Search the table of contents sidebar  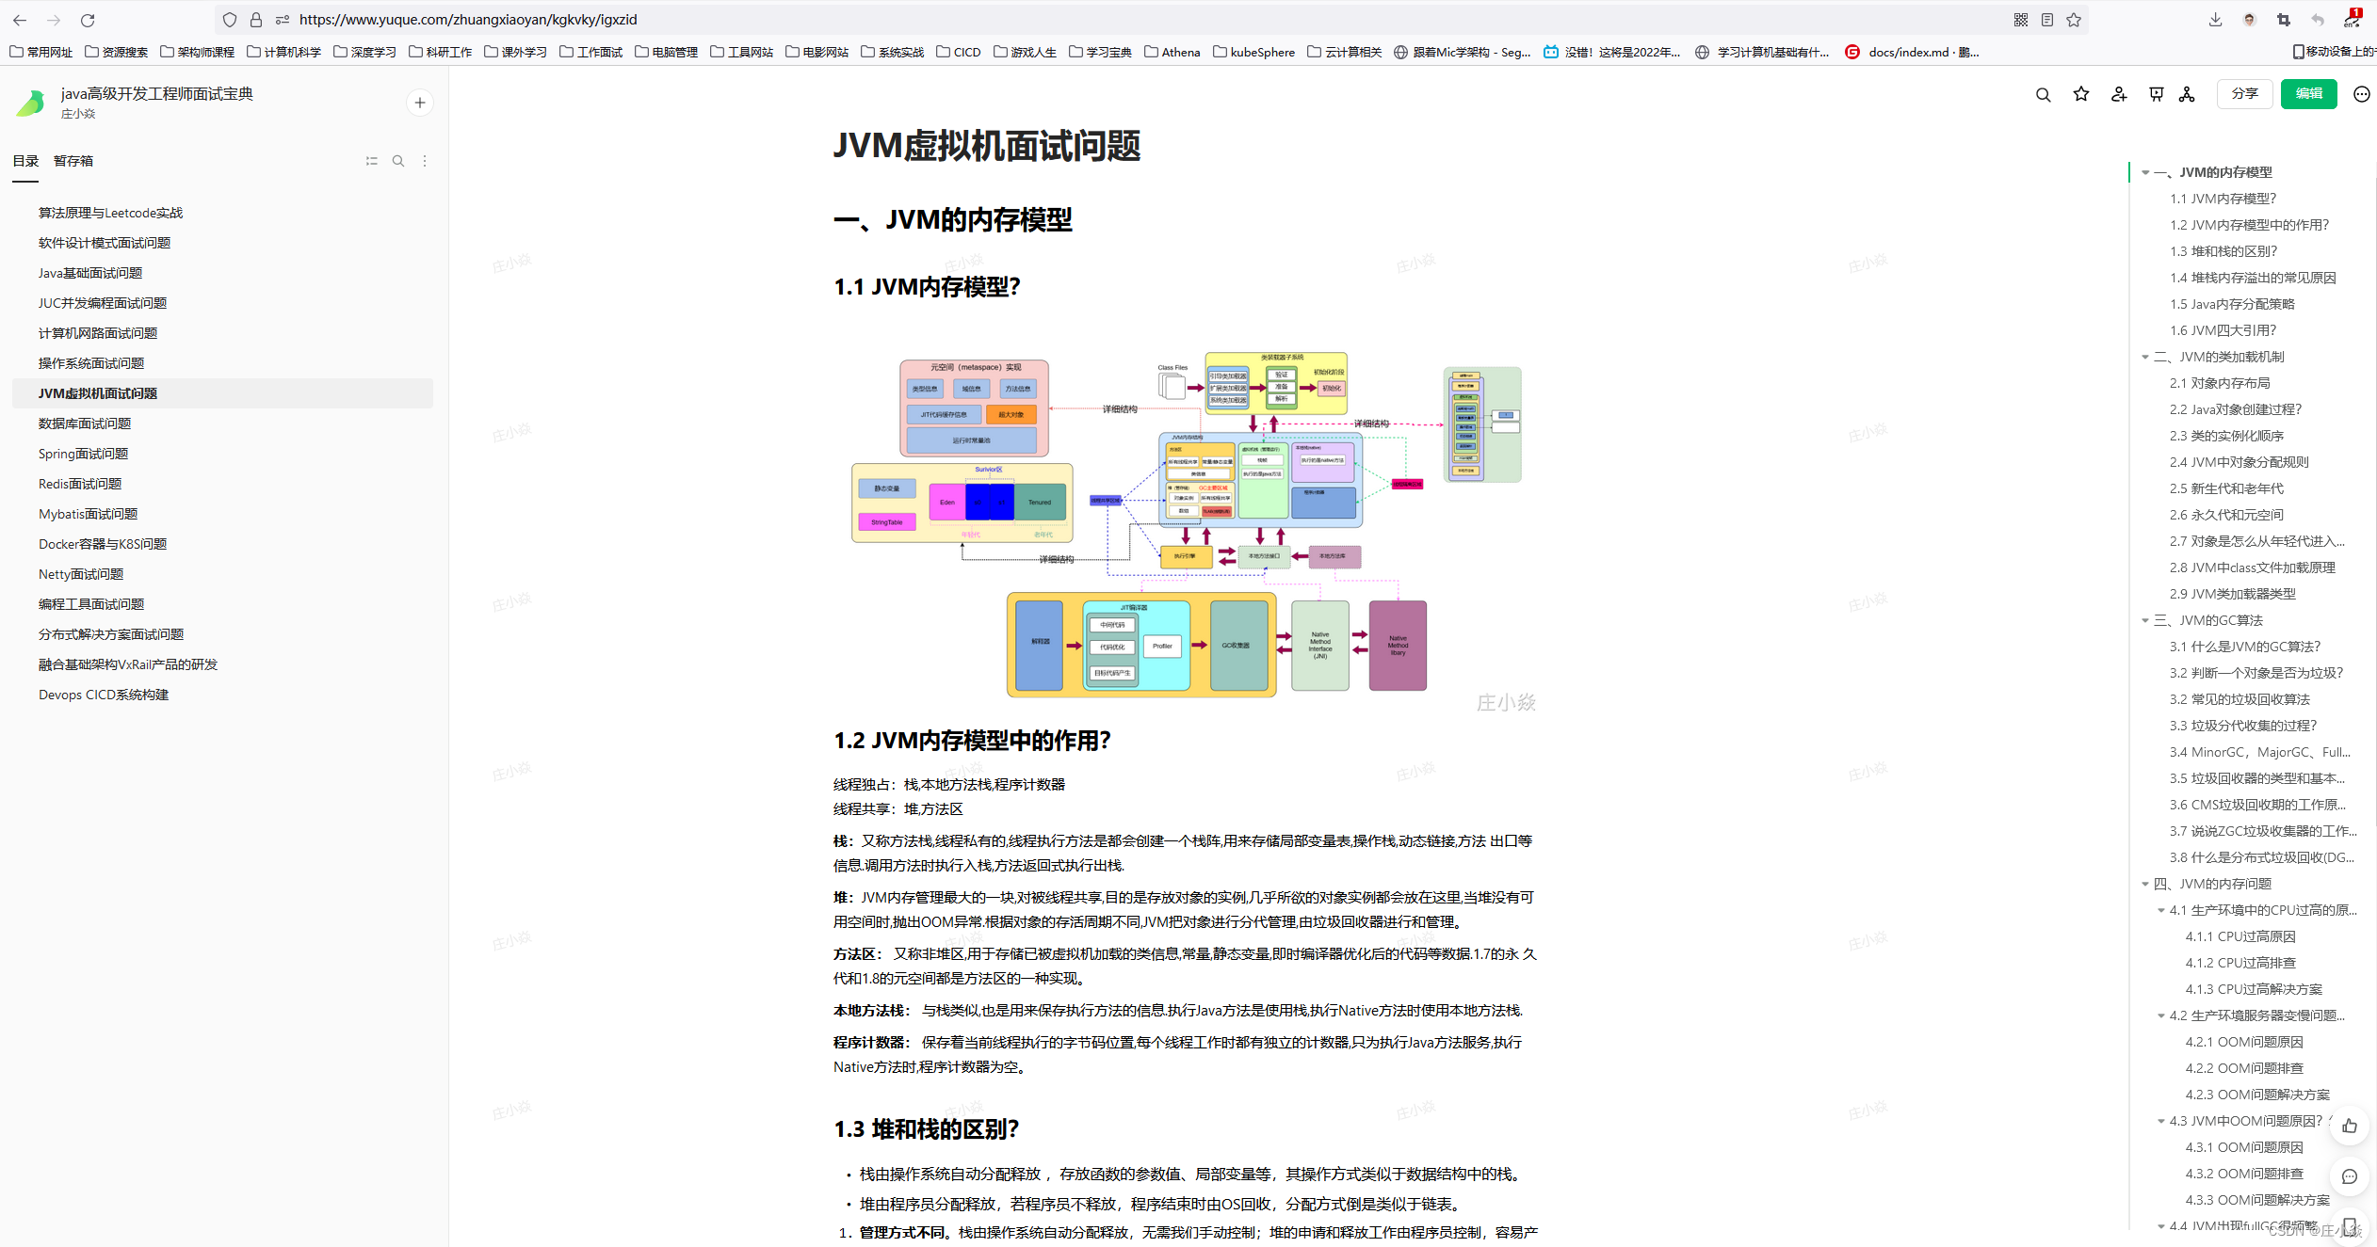point(398,161)
